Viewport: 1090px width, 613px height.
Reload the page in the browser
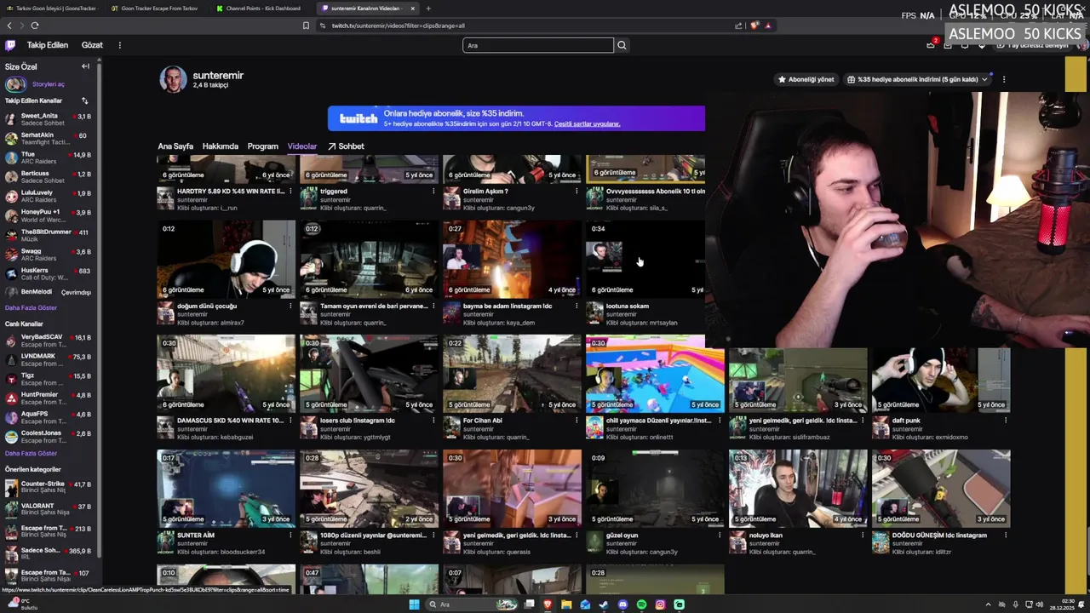pyautogui.click(x=35, y=26)
